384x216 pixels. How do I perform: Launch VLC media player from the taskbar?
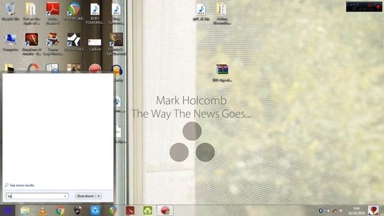43,211
